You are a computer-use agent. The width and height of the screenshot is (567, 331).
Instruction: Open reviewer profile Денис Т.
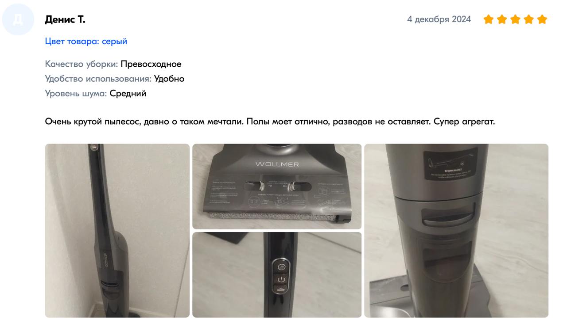[65, 19]
